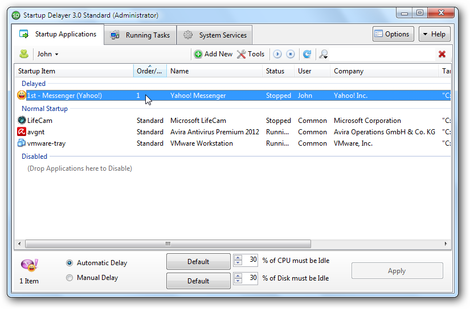
Task: Click the Yahoo Messenger icon above 1 Item
Action: (x=29, y=265)
